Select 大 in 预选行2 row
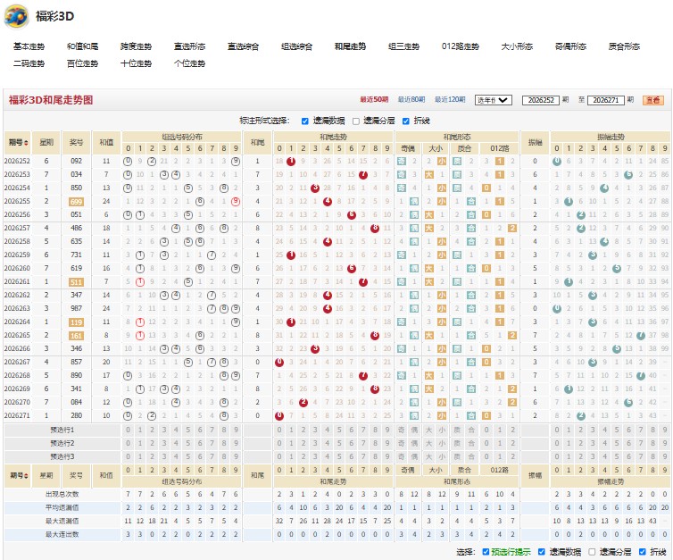Viewport: 673px width, 560px height. point(429,443)
